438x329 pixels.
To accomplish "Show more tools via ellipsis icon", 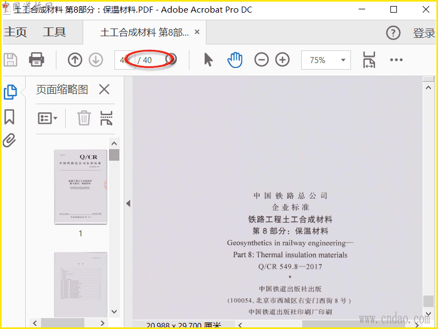I will [x=396, y=60].
